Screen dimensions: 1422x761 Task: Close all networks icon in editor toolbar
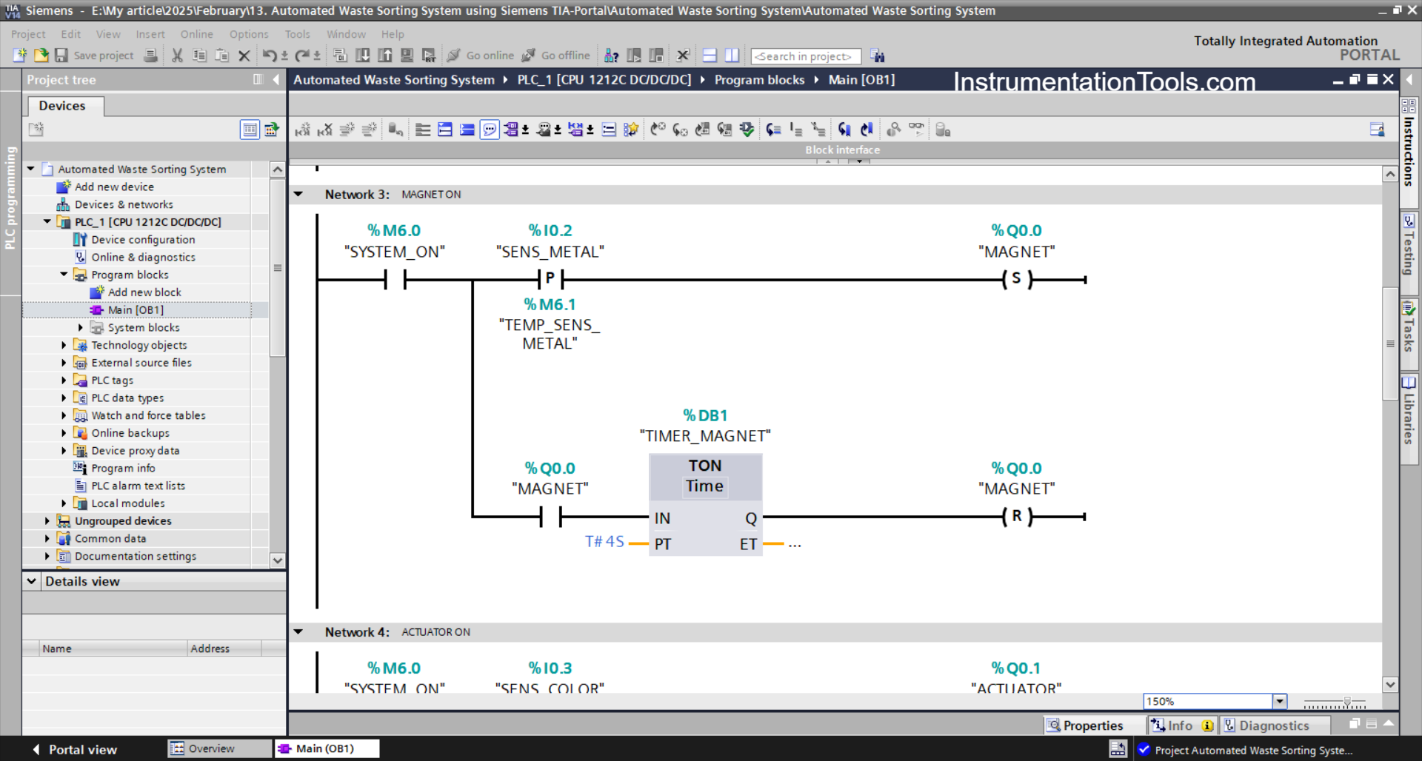coord(467,130)
